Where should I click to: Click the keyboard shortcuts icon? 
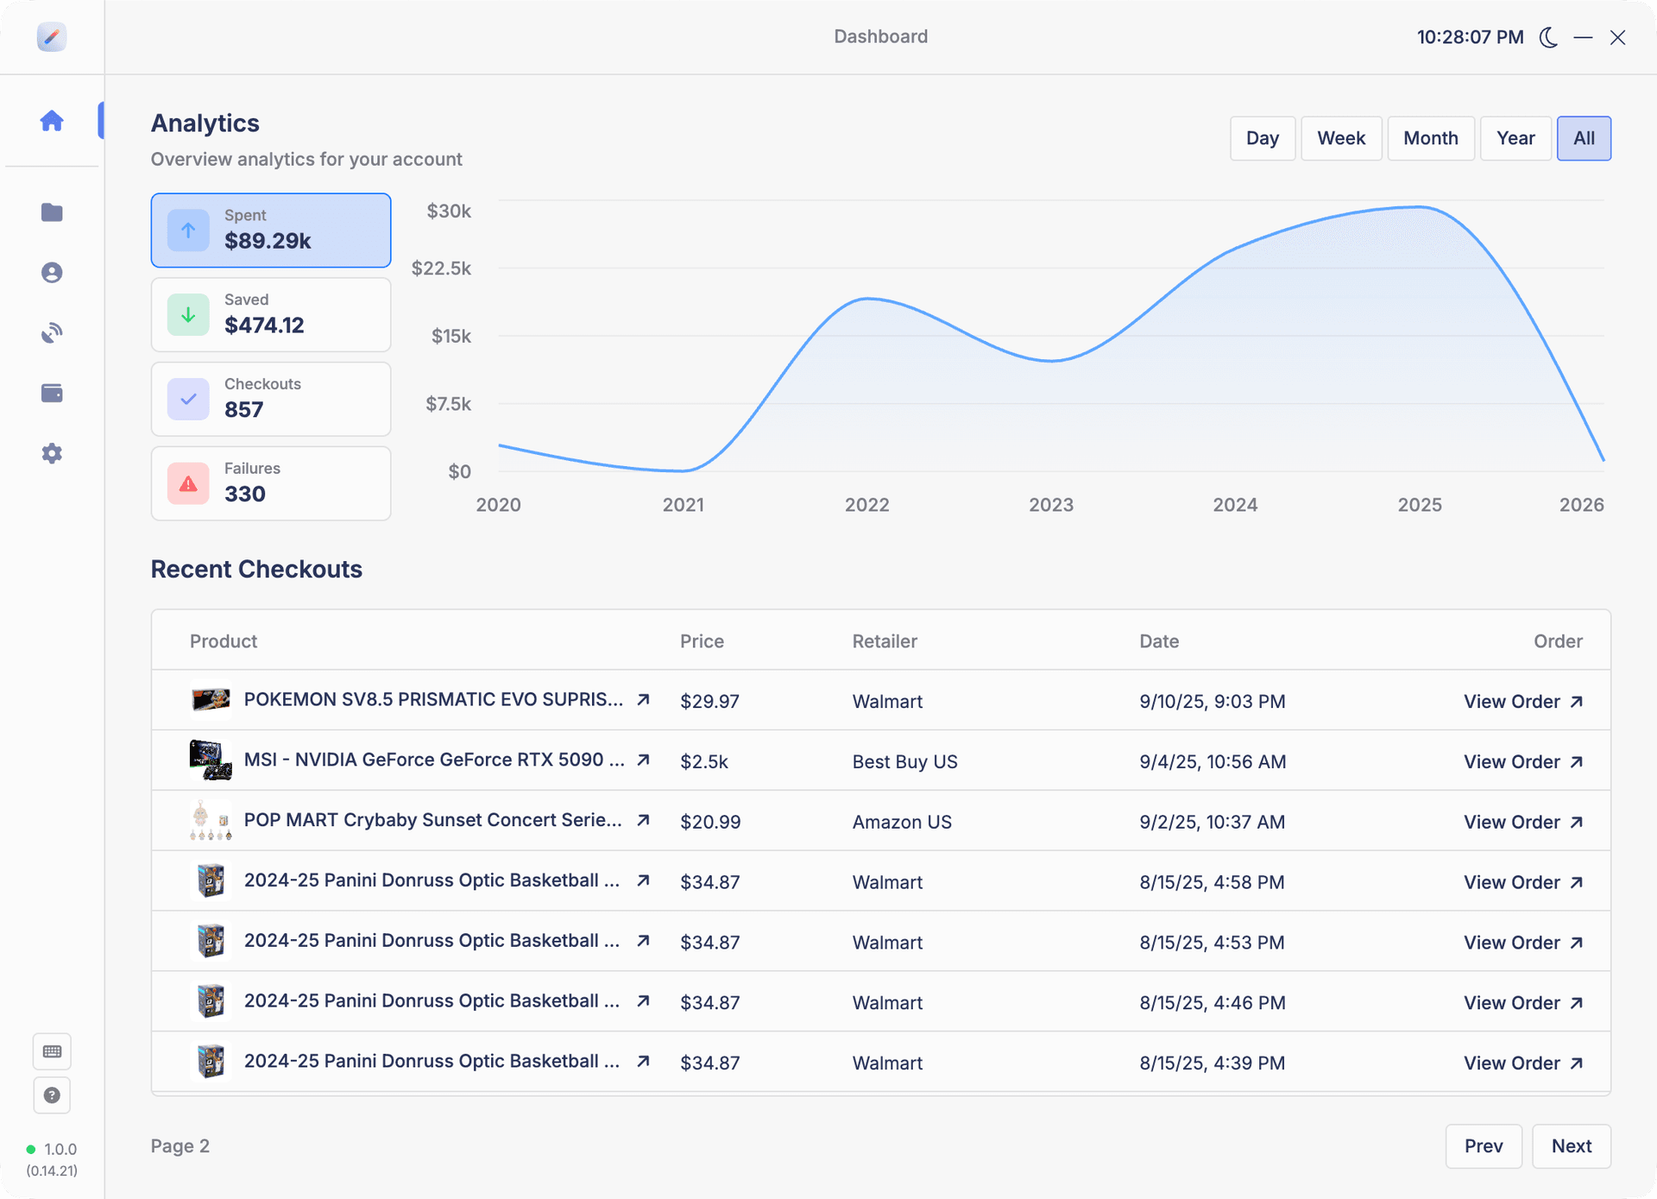point(52,1051)
